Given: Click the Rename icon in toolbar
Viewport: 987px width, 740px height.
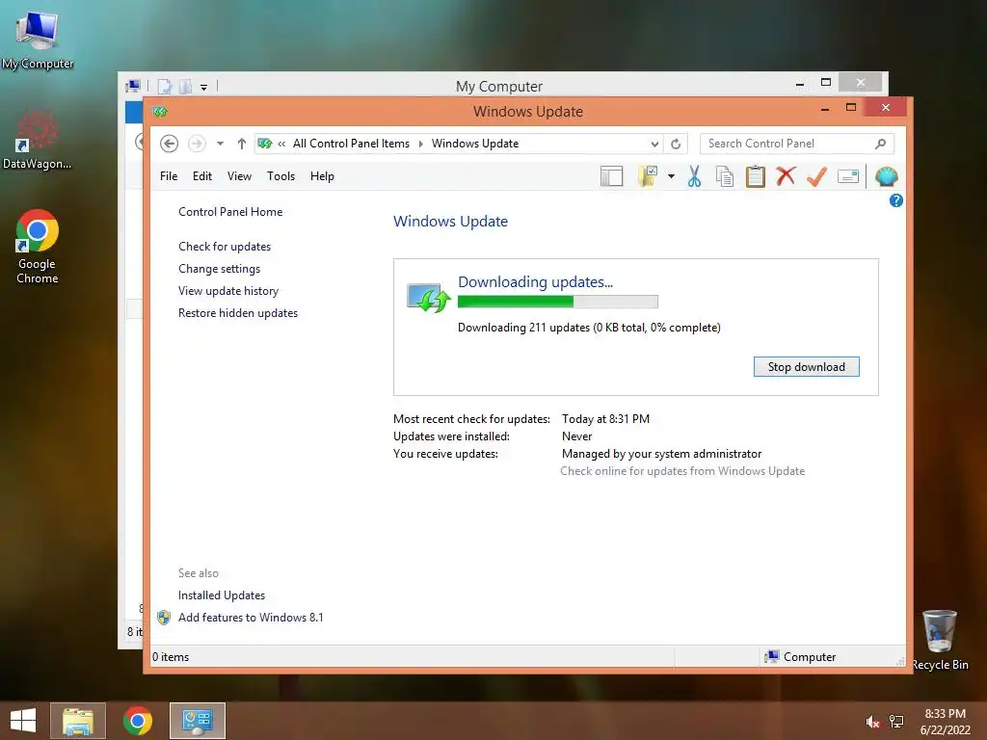Looking at the screenshot, I should (848, 177).
